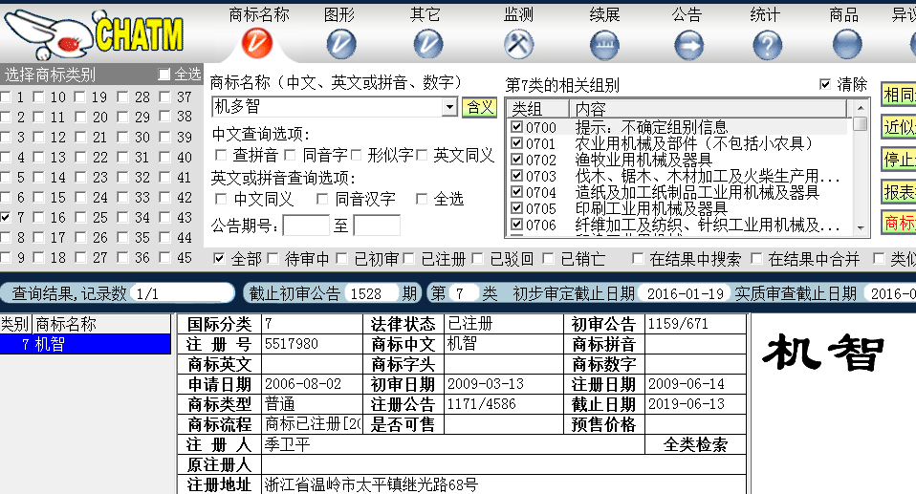Viewport: 916px width, 494px height.
Task: Click the 内容 column header
Action: tap(708, 109)
